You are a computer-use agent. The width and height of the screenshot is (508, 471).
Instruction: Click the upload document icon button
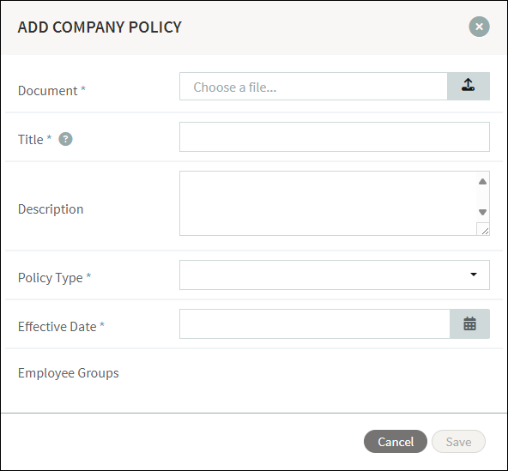(x=469, y=86)
